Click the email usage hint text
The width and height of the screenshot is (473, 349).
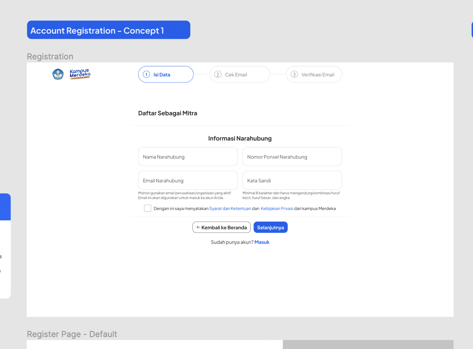(185, 195)
